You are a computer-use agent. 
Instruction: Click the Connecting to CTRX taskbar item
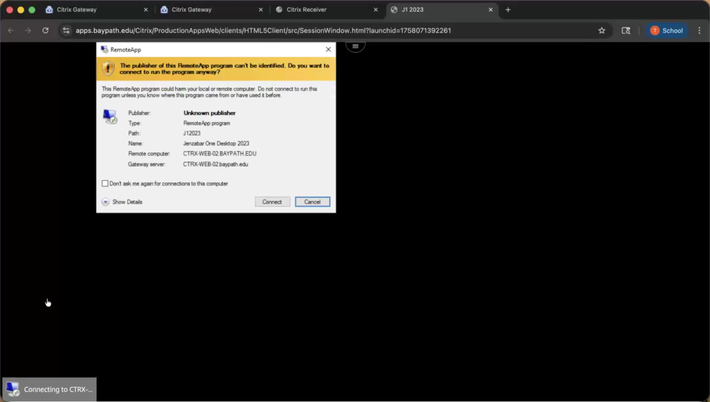49,389
